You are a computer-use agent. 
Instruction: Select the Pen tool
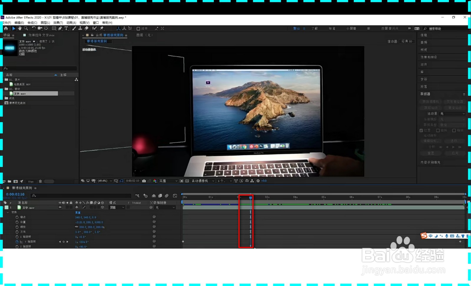point(60,28)
